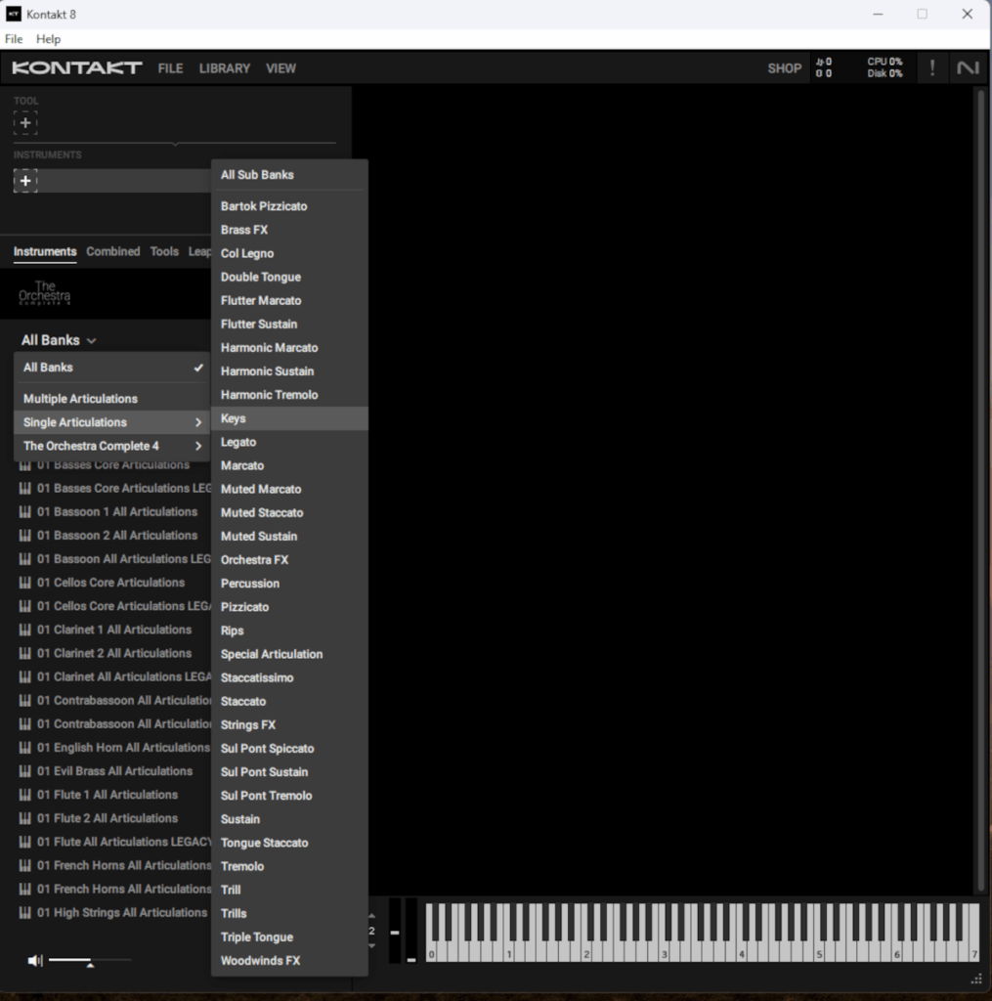
Task: Click icon beside 01 Clarinet 1 All Articulations
Action: (24, 631)
